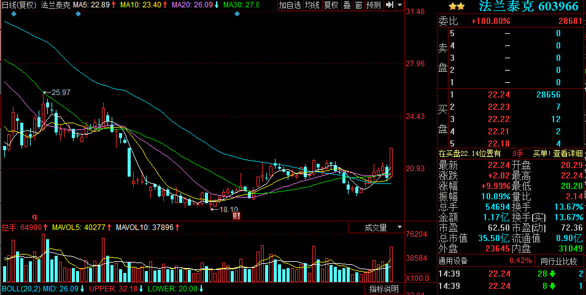
Task: Click the 财 financial marker on chart
Action: pos(235,216)
